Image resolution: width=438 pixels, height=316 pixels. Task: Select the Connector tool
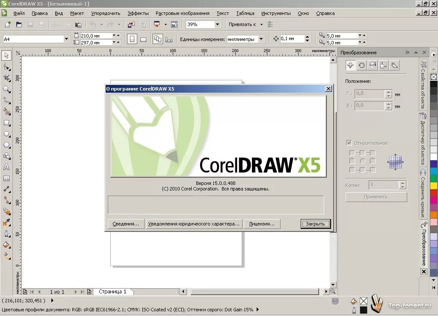(x=6, y=200)
